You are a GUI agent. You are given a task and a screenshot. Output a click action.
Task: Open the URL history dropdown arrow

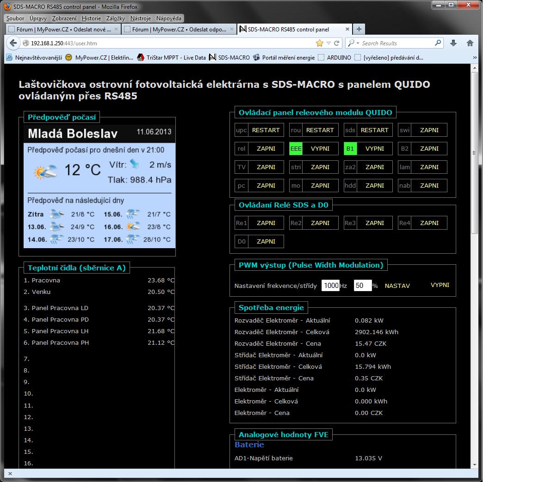click(328, 43)
